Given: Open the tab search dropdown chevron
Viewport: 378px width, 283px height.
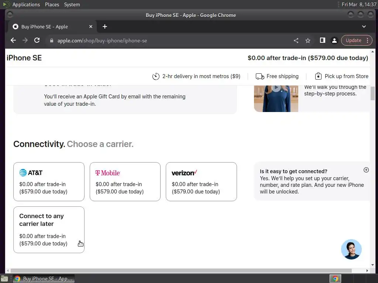Looking at the screenshot, I should [x=364, y=27].
